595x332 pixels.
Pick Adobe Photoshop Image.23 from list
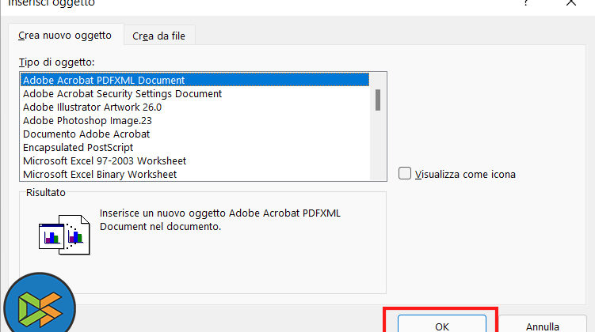click(87, 121)
